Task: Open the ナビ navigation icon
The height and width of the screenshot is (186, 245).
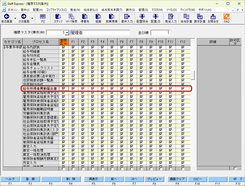Action: click(43, 16)
